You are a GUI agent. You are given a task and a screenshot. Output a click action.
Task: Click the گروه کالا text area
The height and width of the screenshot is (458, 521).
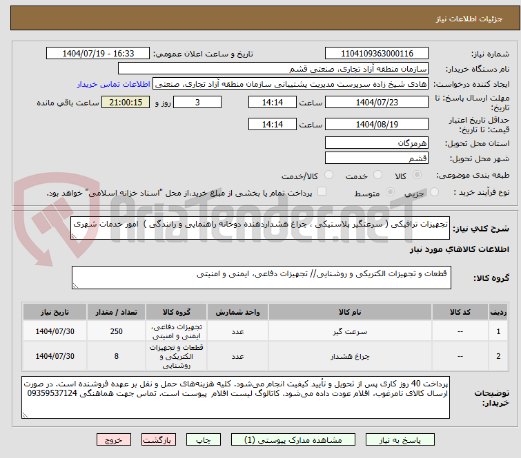pos(262,278)
